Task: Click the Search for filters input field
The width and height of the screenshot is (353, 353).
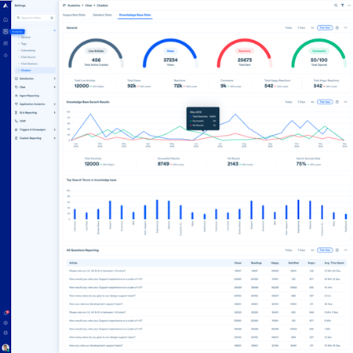Action: [x=35, y=18]
